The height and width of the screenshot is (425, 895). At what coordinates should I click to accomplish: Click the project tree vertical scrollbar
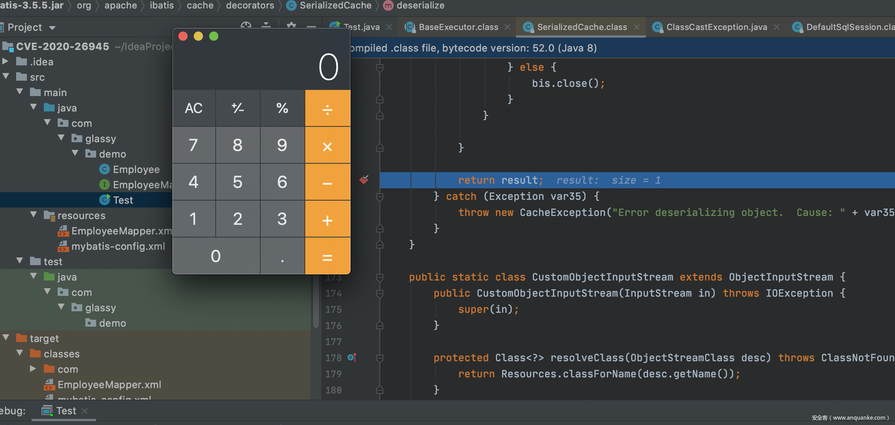tap(316, 304)
